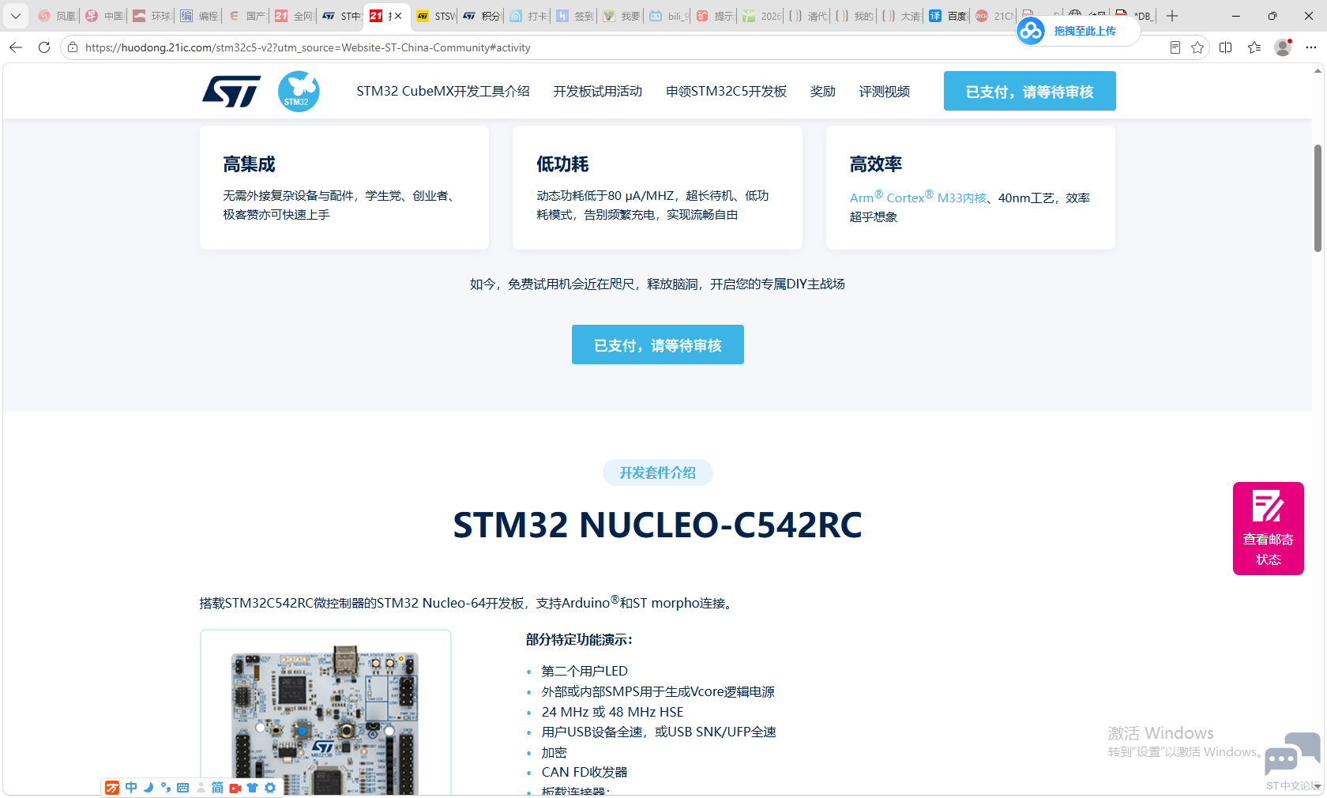Click the address bar URL field
The image size is (1327, 798).
click(x=616, y=47)
